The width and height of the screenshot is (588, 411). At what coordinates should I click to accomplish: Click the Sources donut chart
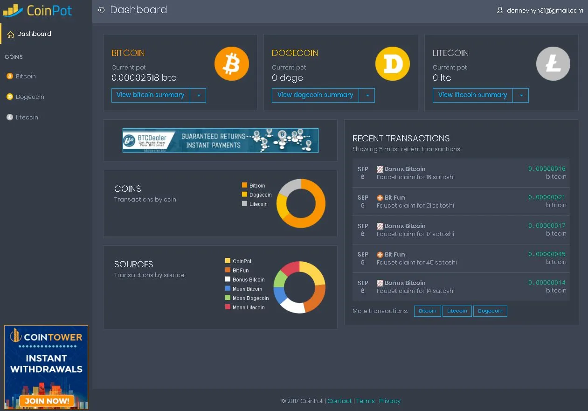click(x=299, y=287)
